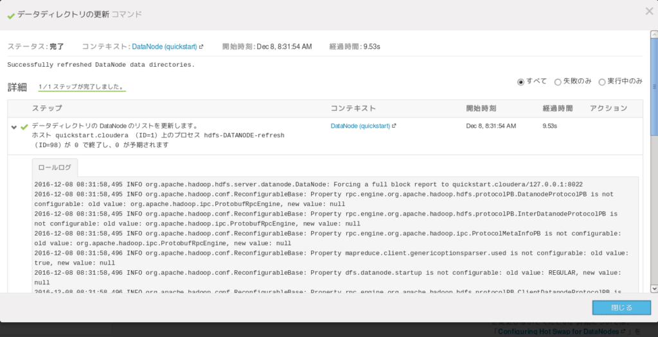
Task: Click the step's 'Dec 8, 8:31:54 AM' start time cell
Action: [x=491, y=126]
